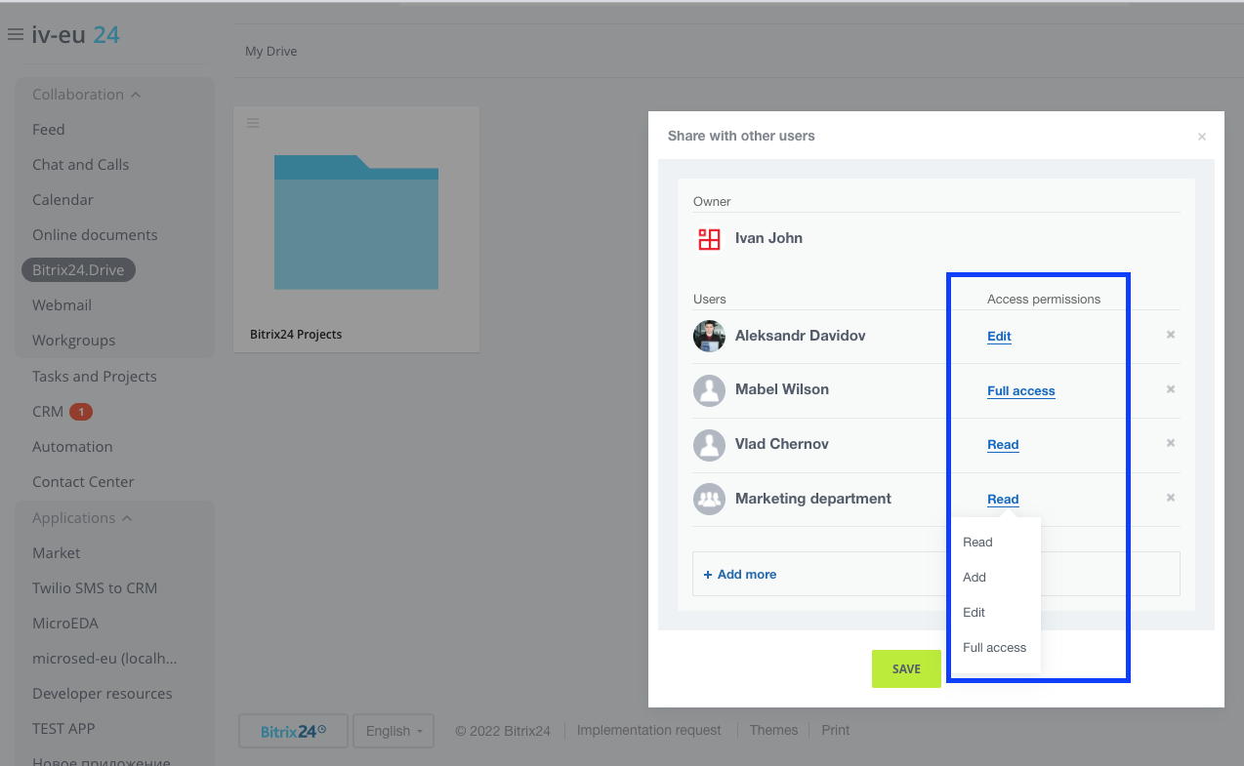Open Online documents

tap(95, 235)
